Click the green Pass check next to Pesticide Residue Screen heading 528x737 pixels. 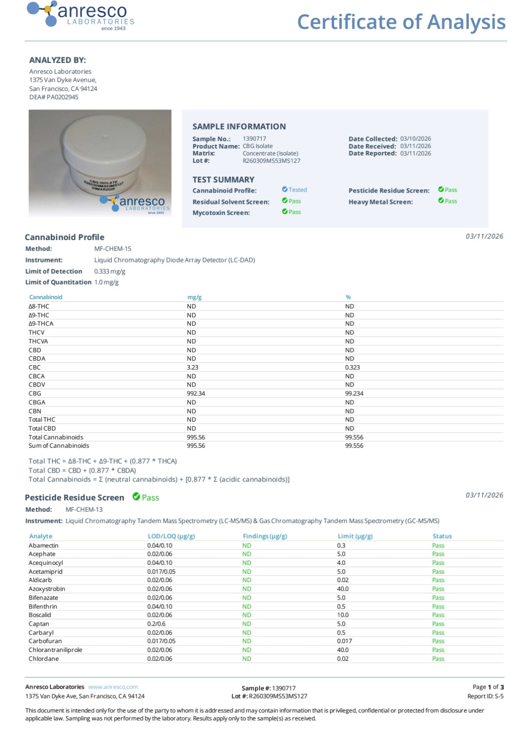pos(136,497)
